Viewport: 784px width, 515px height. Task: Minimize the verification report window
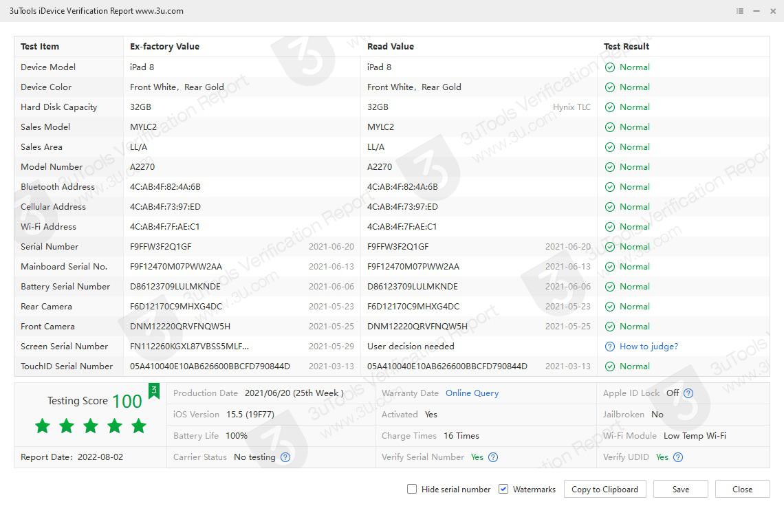[x=756, y=11]
